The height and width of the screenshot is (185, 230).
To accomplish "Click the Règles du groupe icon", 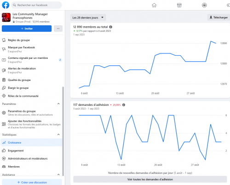I will (x=4, y=40).
